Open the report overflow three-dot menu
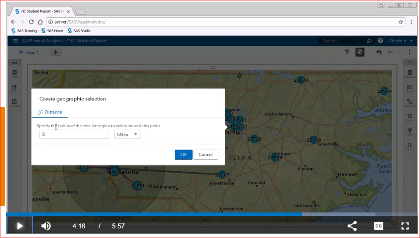The width and height of the screenshot is (420, 238). pyautogui.click(x=409, y=52)
